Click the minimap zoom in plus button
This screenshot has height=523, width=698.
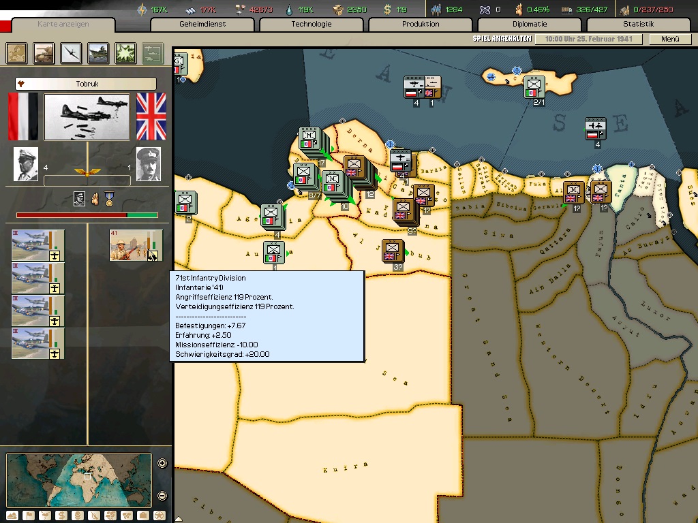162,464
